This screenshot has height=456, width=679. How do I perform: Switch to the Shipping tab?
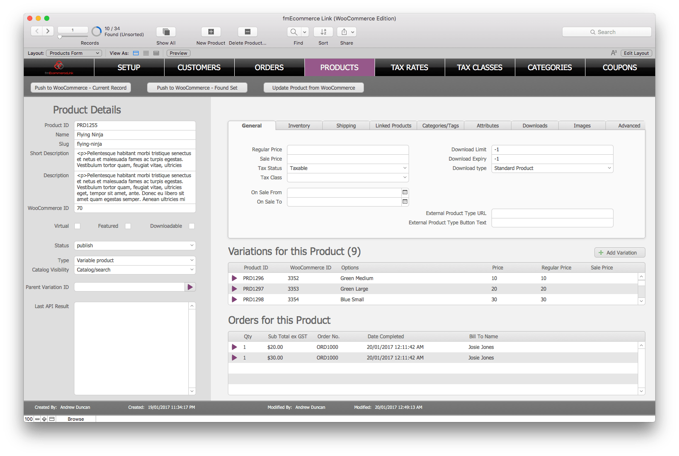click(x=346, y=126)
